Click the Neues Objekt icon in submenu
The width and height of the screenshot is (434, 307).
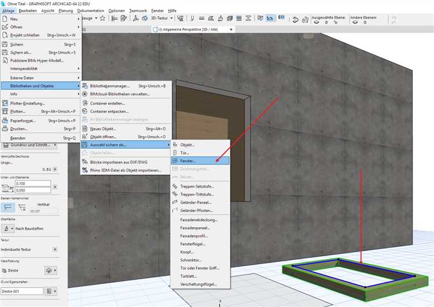(x=85, y=129)
